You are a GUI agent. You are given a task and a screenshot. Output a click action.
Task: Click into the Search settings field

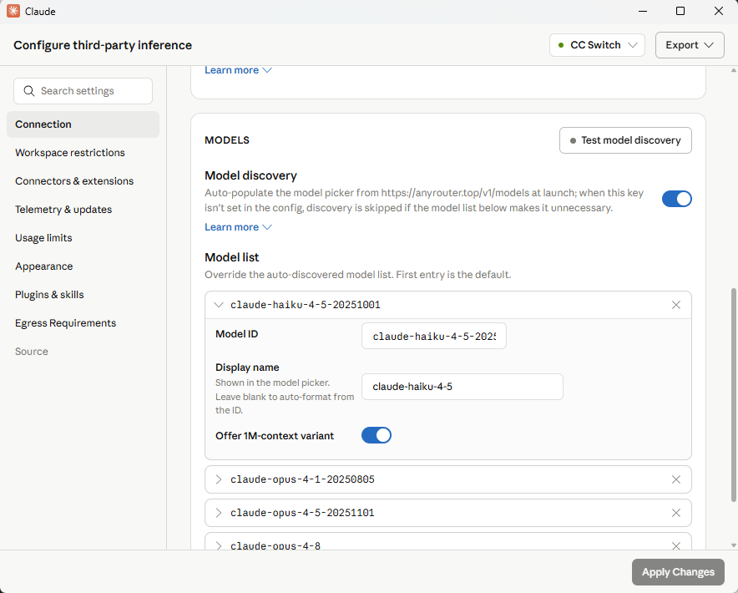coord(83,91)
